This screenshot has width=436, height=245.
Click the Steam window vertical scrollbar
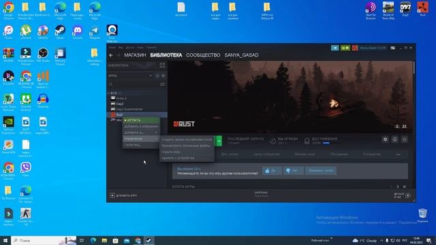tap(414, 68)
